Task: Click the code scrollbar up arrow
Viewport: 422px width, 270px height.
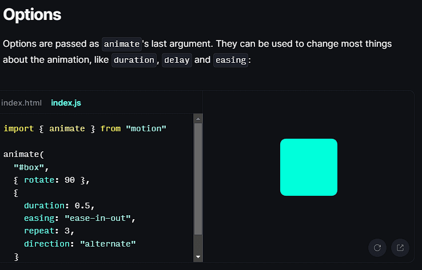Action: [x=198, y=119]
